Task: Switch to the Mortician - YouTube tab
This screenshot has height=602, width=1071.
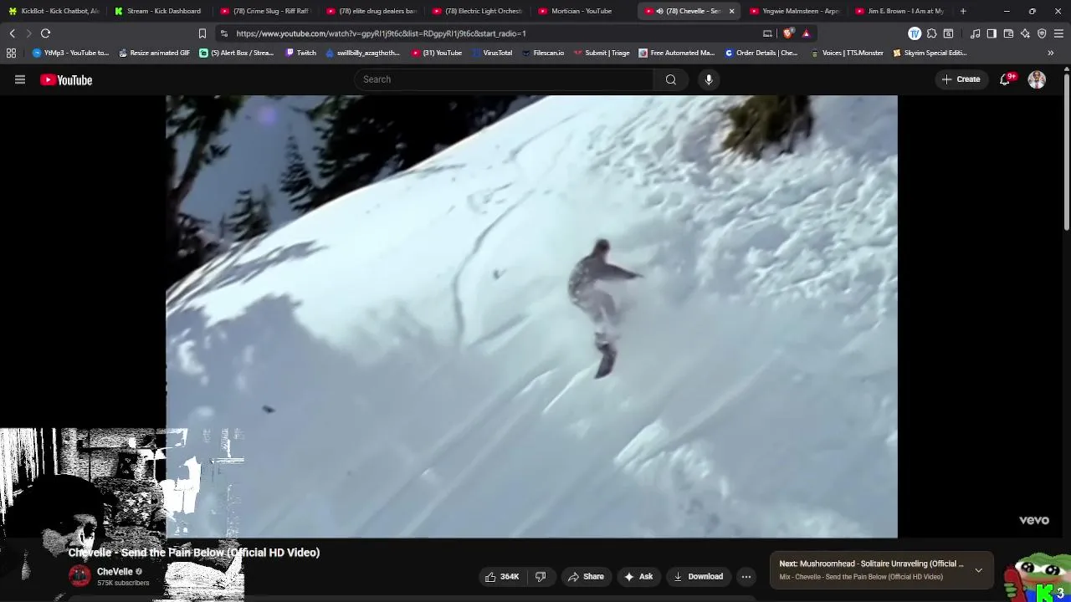Action: pos(582,11)
